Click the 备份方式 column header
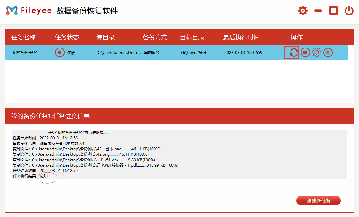This screenshot has height=217, width=359. pyautogui.click(x=155, y=38)
